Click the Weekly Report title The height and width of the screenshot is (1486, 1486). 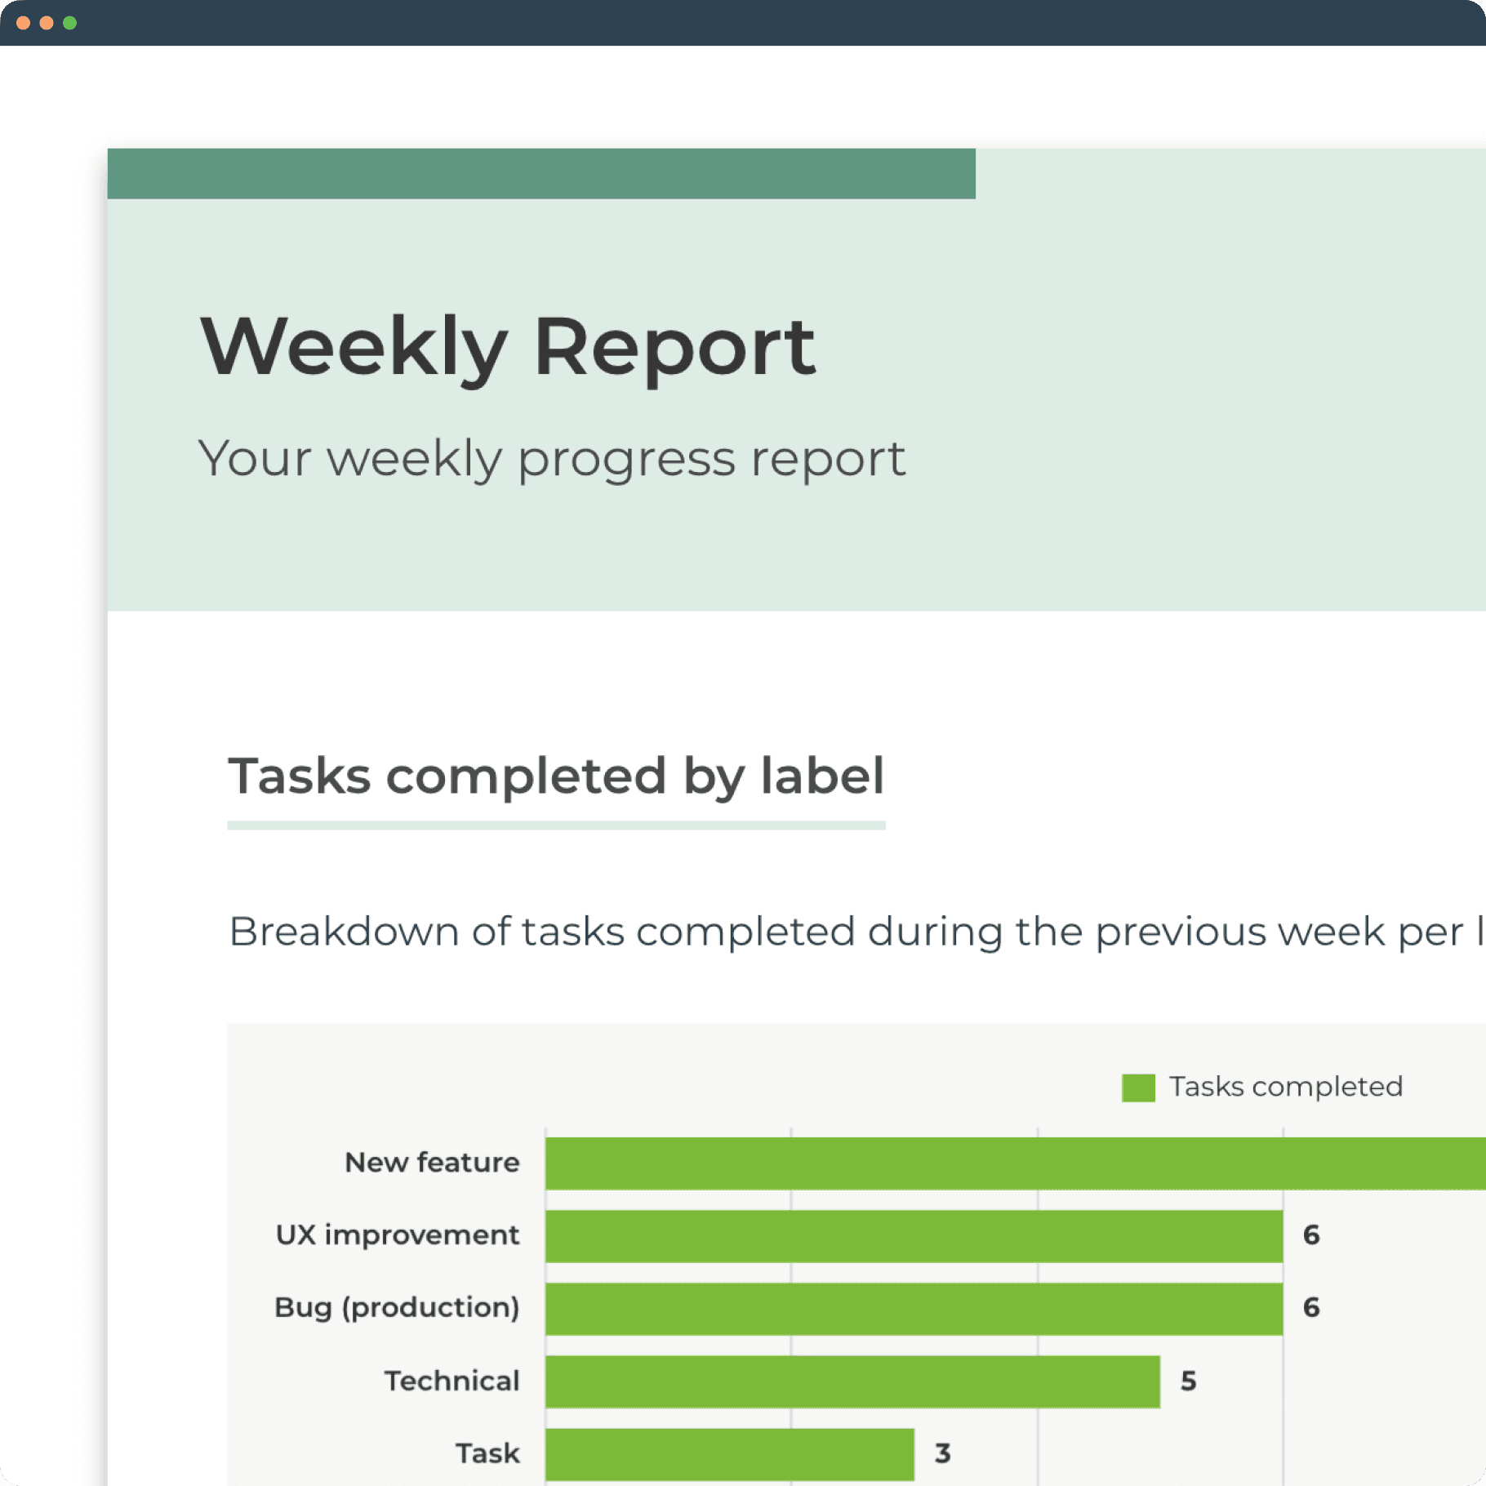(508, 349)
